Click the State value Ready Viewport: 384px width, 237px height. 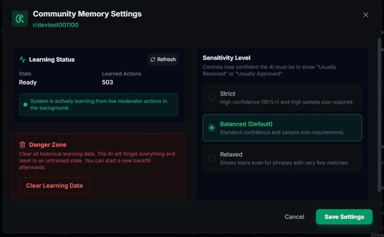tap(28, 82)
